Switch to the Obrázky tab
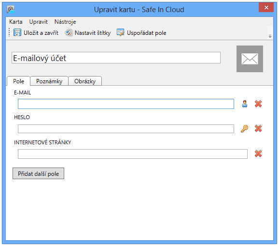Screen dimensions: 279x246 pos(85,81)
